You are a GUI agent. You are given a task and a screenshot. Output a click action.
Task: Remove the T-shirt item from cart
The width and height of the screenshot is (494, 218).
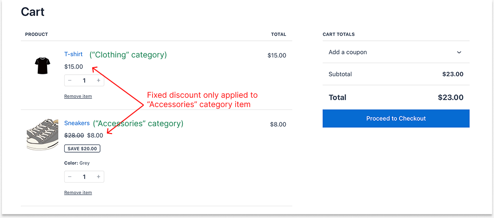pos(78,96)
